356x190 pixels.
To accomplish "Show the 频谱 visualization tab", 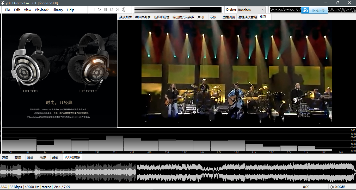I will (x=18, y=157).
